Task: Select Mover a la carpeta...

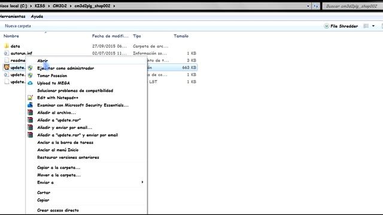Action: (x=59, y=175)
